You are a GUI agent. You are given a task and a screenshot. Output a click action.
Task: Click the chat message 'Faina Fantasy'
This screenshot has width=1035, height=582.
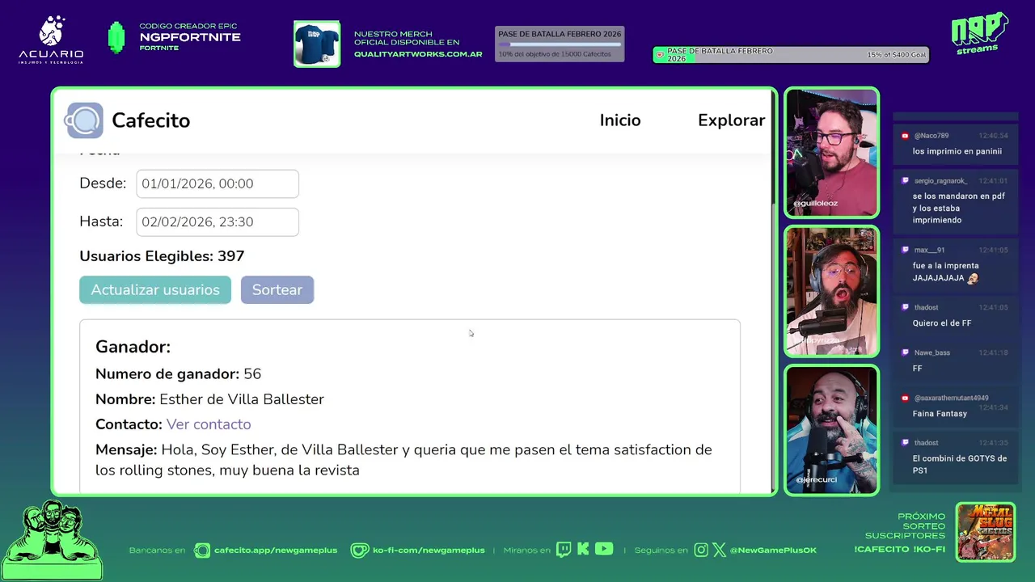940,414
